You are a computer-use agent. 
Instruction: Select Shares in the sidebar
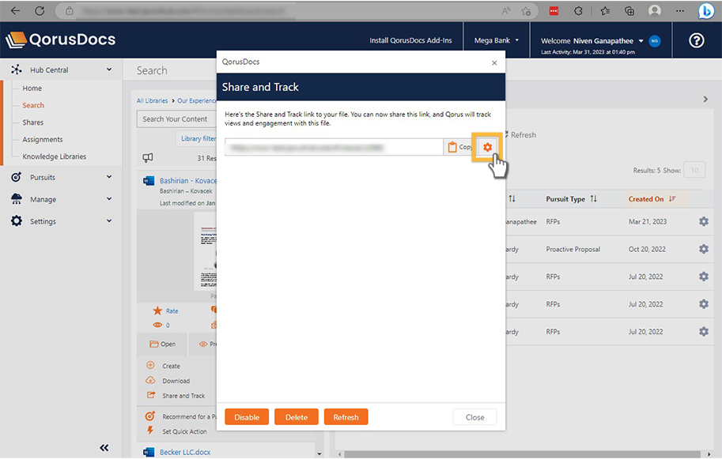(x=33, y=122)
